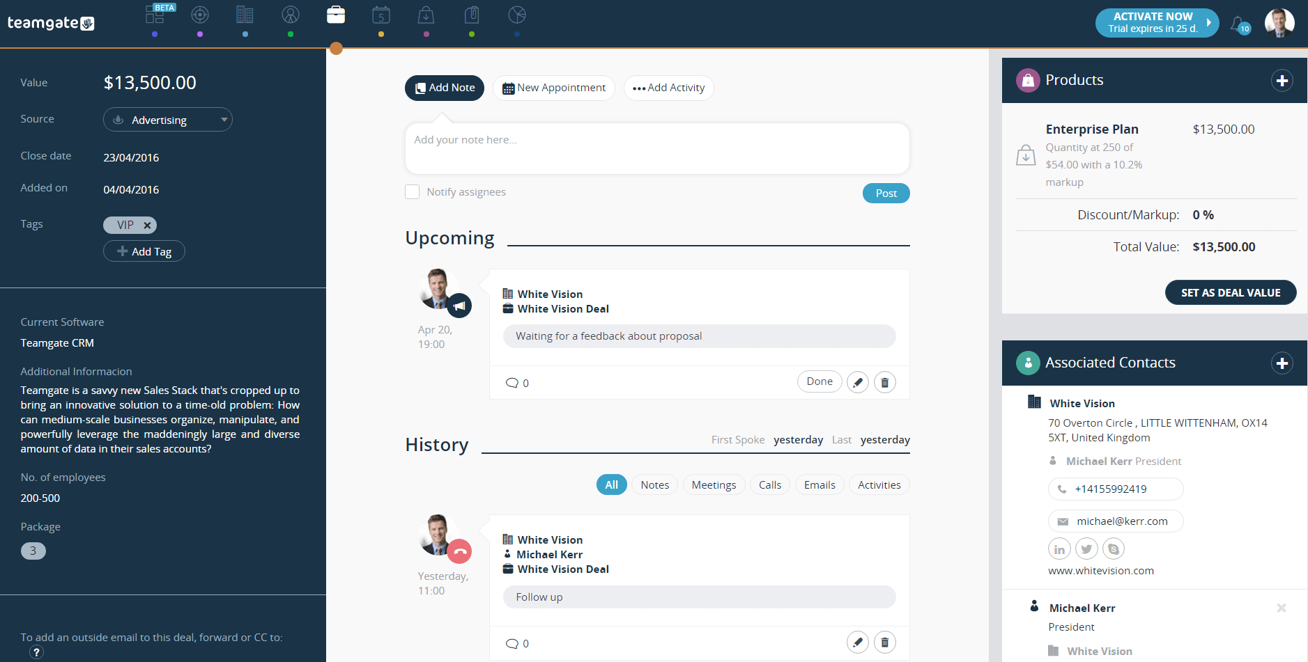
Task: Open the www.whitevision.com website link
Action: 1101,571
